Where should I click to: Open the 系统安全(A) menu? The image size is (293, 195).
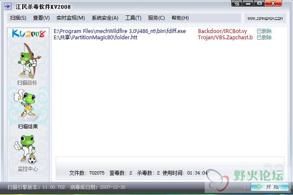tap(105, 18)
